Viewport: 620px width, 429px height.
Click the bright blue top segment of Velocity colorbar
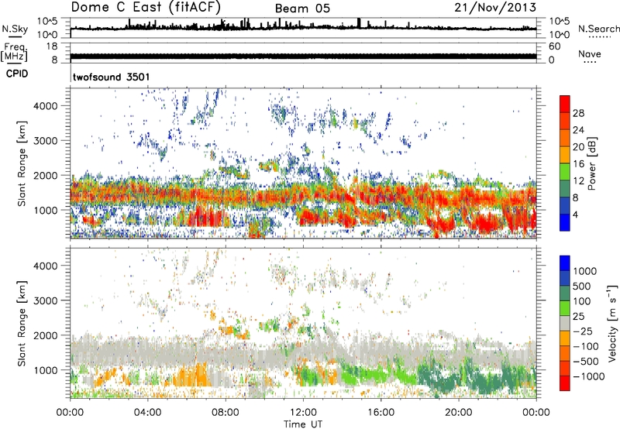point(565,263)
